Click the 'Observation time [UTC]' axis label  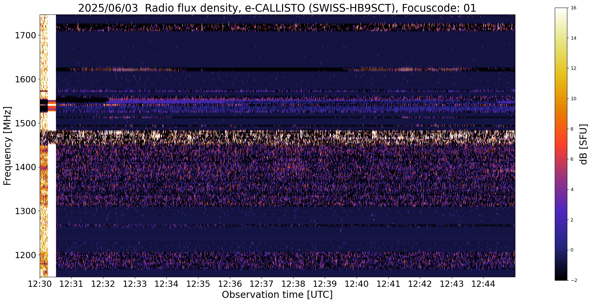coord(277,295)
